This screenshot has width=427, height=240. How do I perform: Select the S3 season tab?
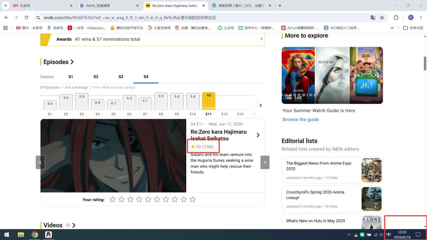[x=121, y=77]
